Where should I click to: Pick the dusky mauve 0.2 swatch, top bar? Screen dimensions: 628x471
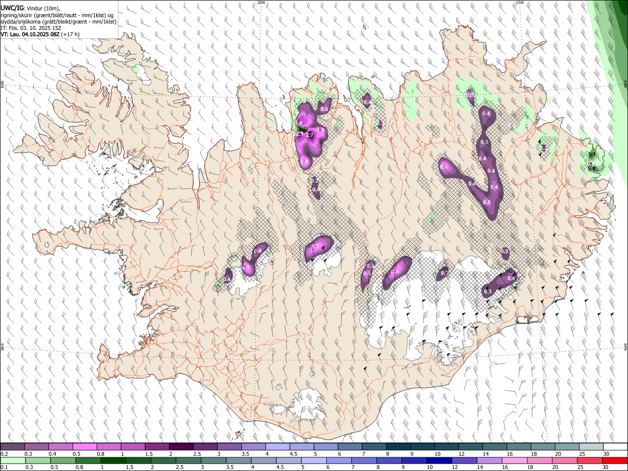click(13, 447)
